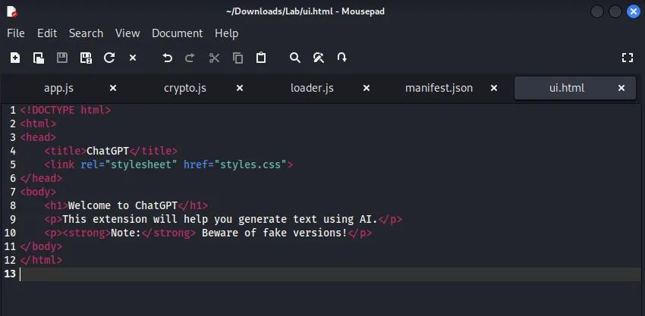Screen dimensions: 645x316
Task: Click the "stylesheet" rel value
Action: click(141, 164)
